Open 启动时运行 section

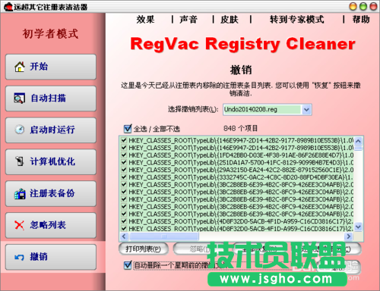[51, 130]
